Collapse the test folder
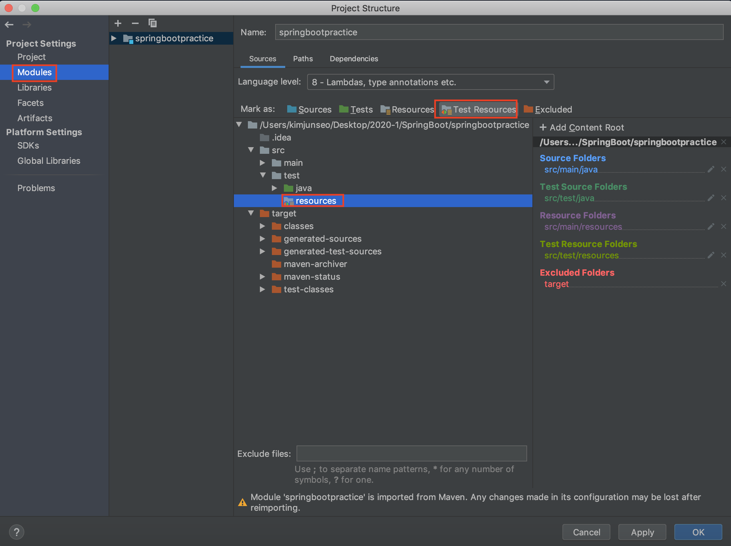Image resolution: width=731 pixels, height=546 pixels. tap(263, 175)
